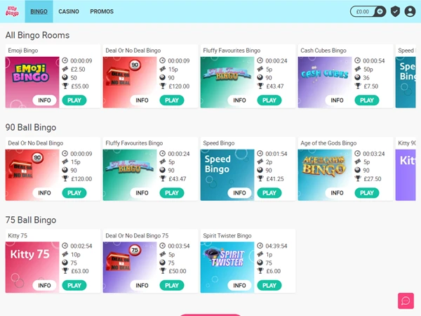
Task: Click the clock timer icon on Cash Cubes Bingo
Action: tap(357, 60)
